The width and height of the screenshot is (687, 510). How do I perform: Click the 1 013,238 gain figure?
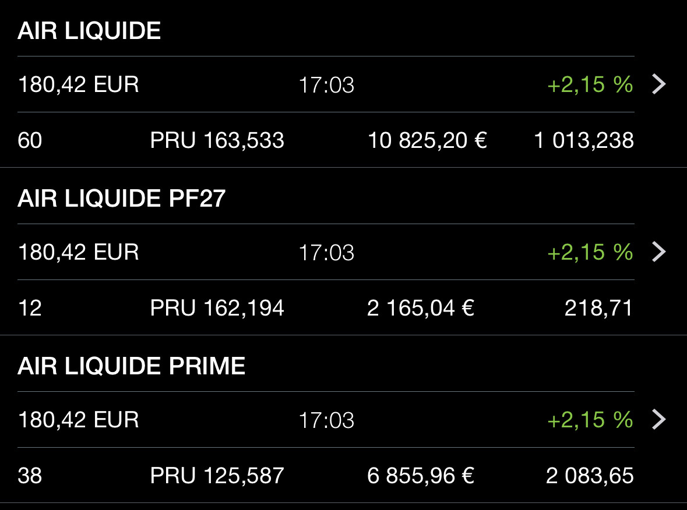pyautogui.click(x=584, y=140)
